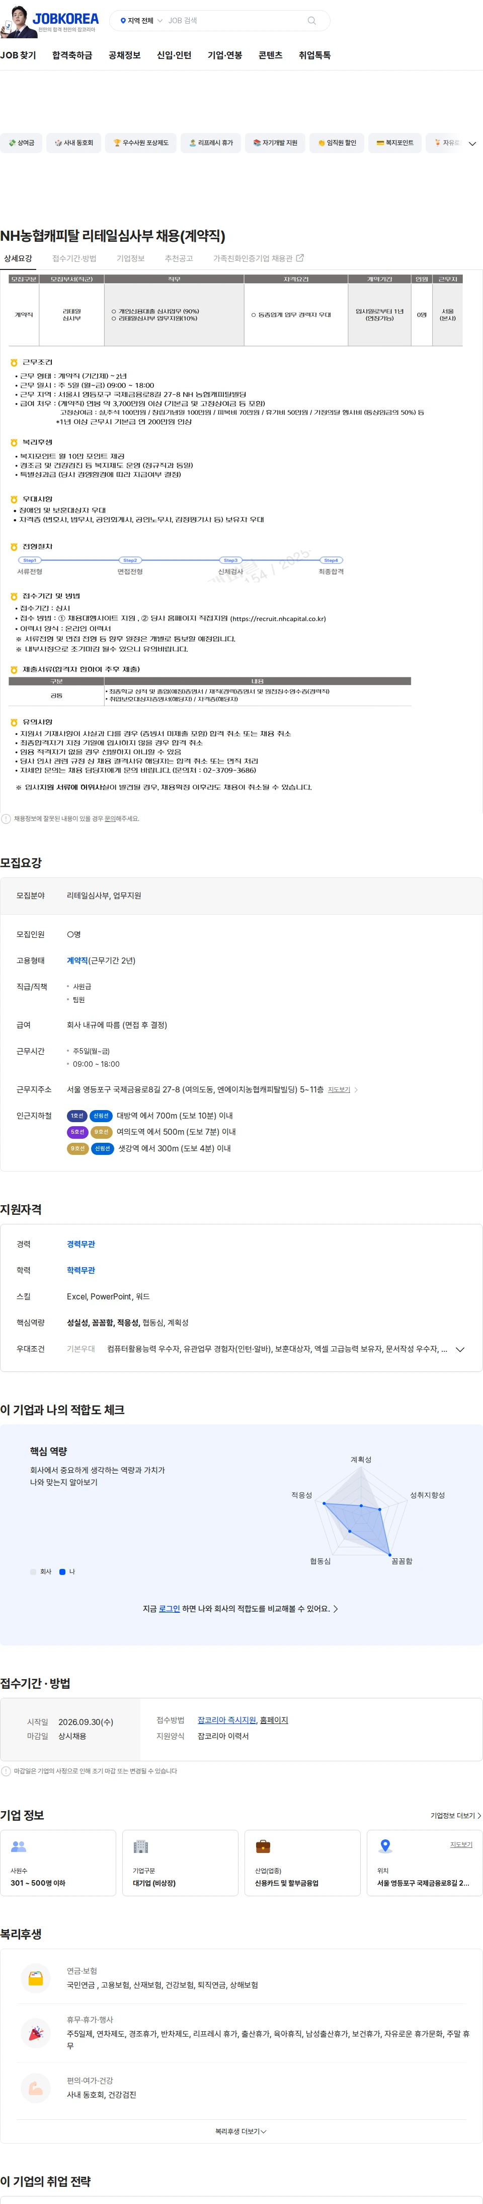Click the 문의 link under job details

109,819
